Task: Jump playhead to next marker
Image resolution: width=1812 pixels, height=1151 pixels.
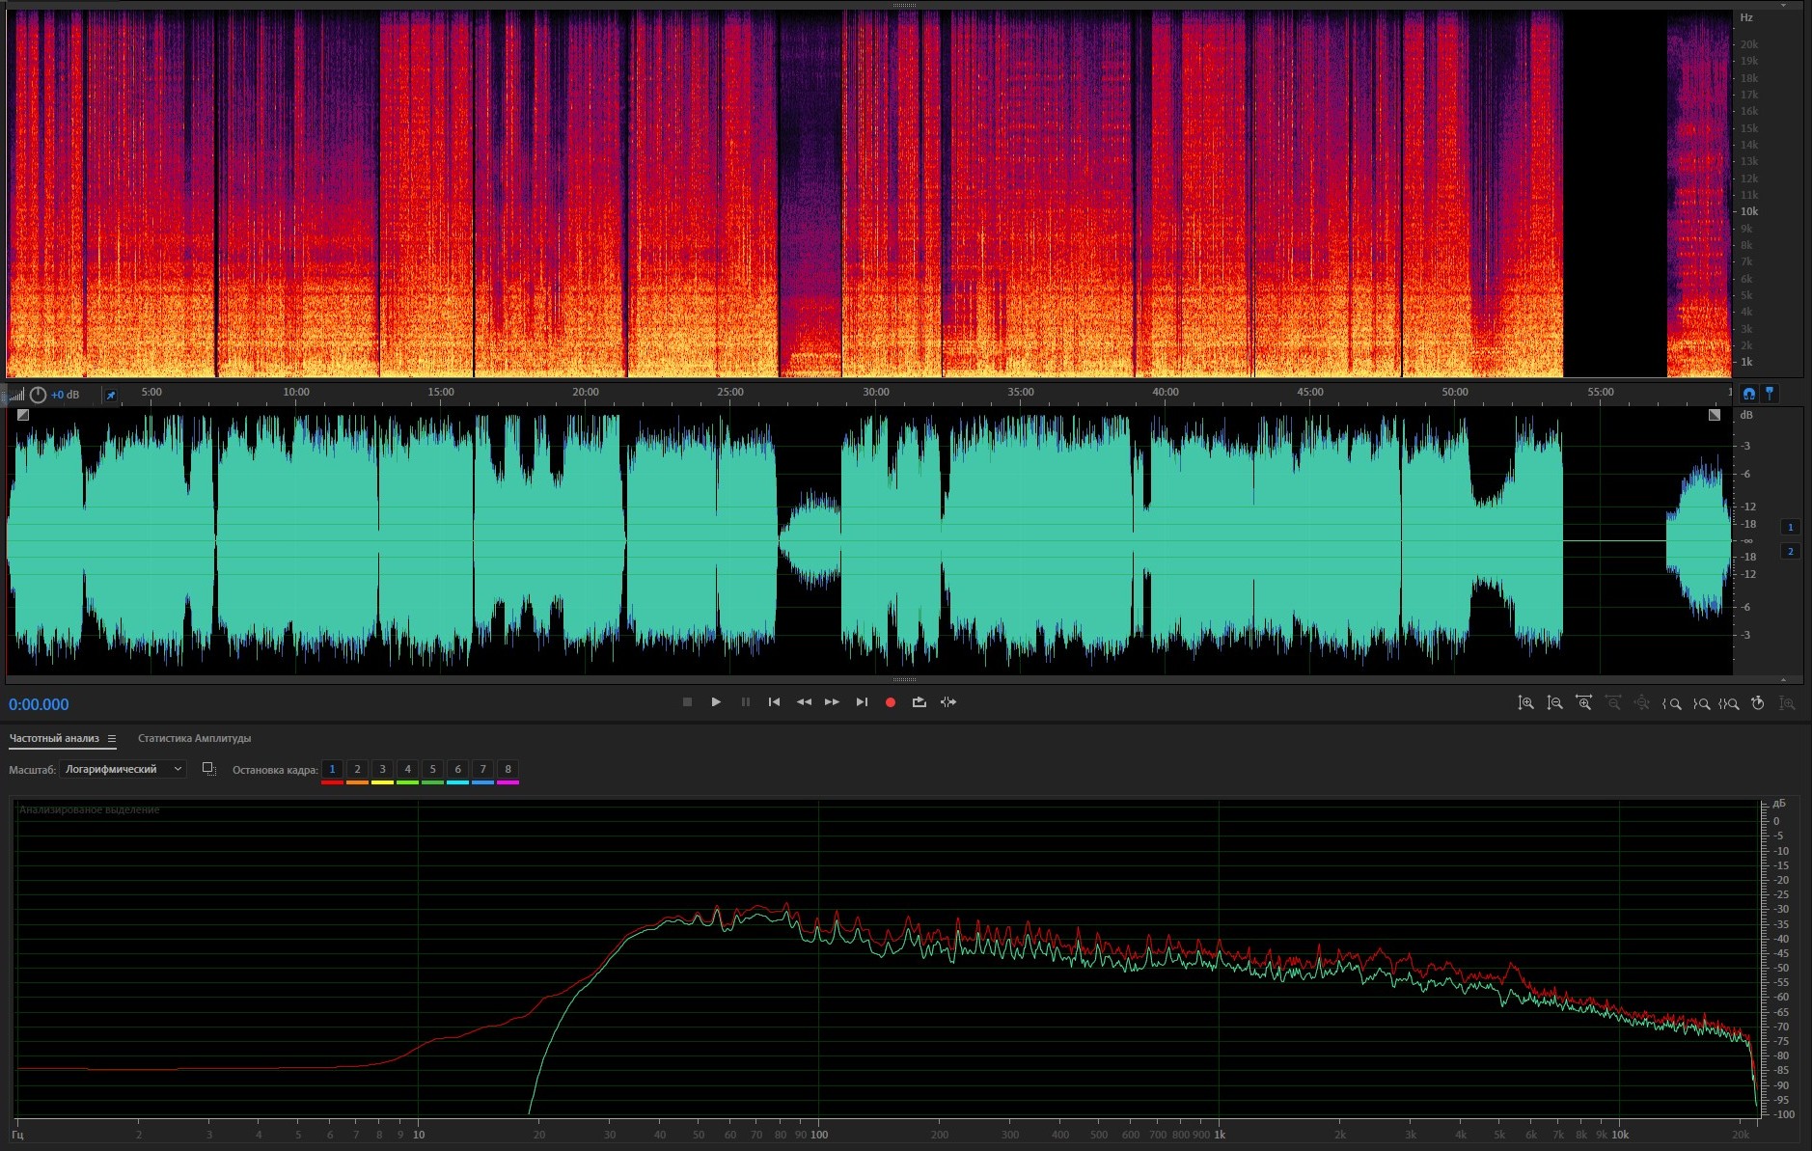Action: [862, 702]
